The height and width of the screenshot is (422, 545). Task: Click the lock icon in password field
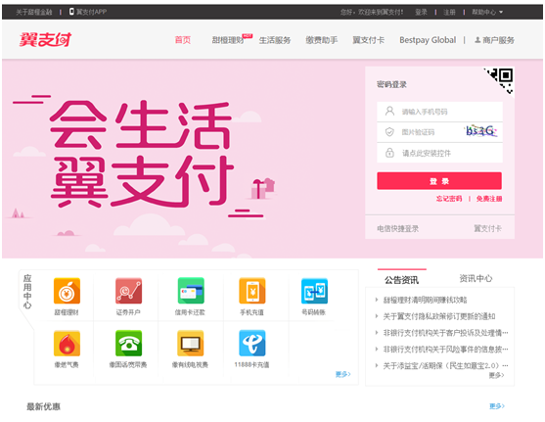pyautogui.click(x=389, y=153)
